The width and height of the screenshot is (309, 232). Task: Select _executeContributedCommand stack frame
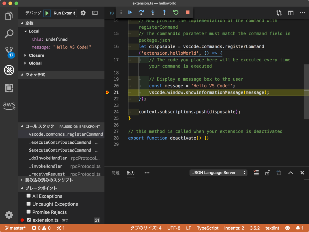[x=61, y=142]
